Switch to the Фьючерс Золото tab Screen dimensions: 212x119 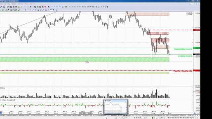[x=24, y=116]
